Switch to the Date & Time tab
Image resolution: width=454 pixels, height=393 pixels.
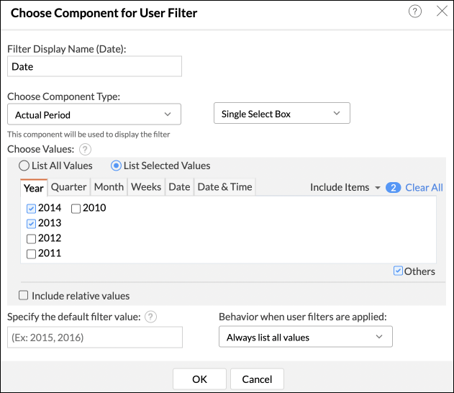pos(224,187)
